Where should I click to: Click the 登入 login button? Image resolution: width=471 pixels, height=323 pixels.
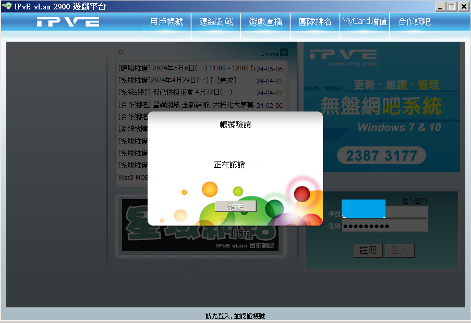400,251
